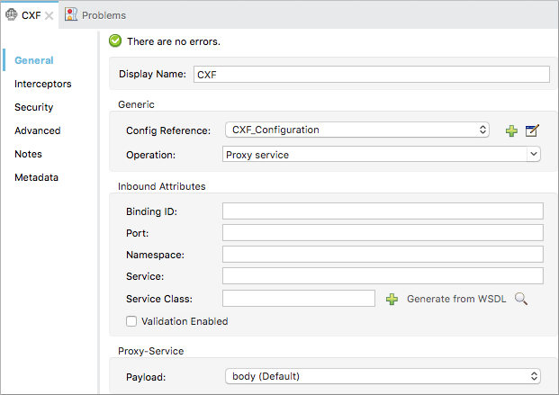This screenshot has width=559, height=395.
Task: Edit CXF_Configuration using the edit icon
Action: pyautogui.click(x=532, y=130)
